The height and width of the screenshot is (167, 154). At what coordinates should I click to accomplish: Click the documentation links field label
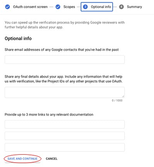pyautogui.click(x=49, y=115)
